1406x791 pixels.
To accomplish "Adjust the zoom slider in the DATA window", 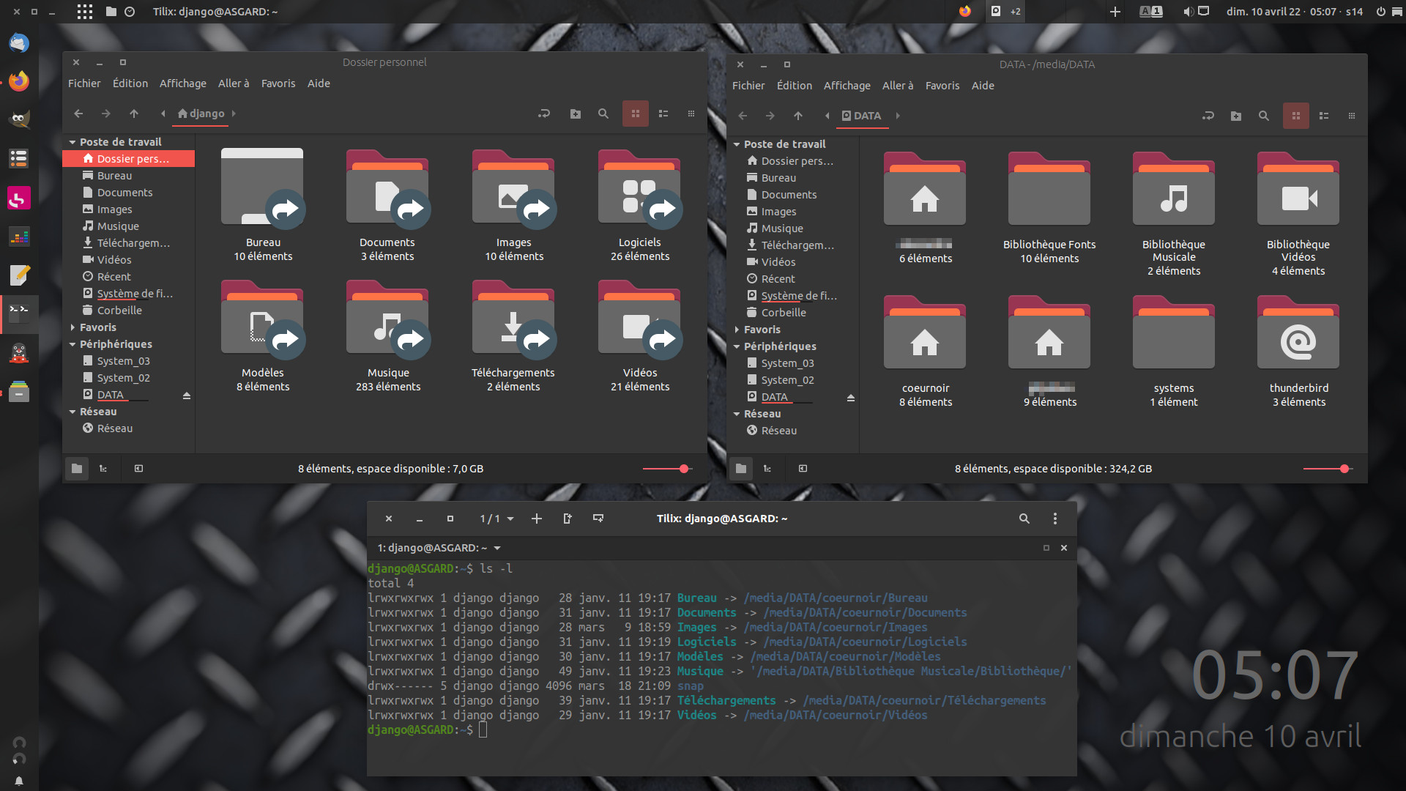I will [x=1344, y=469].
